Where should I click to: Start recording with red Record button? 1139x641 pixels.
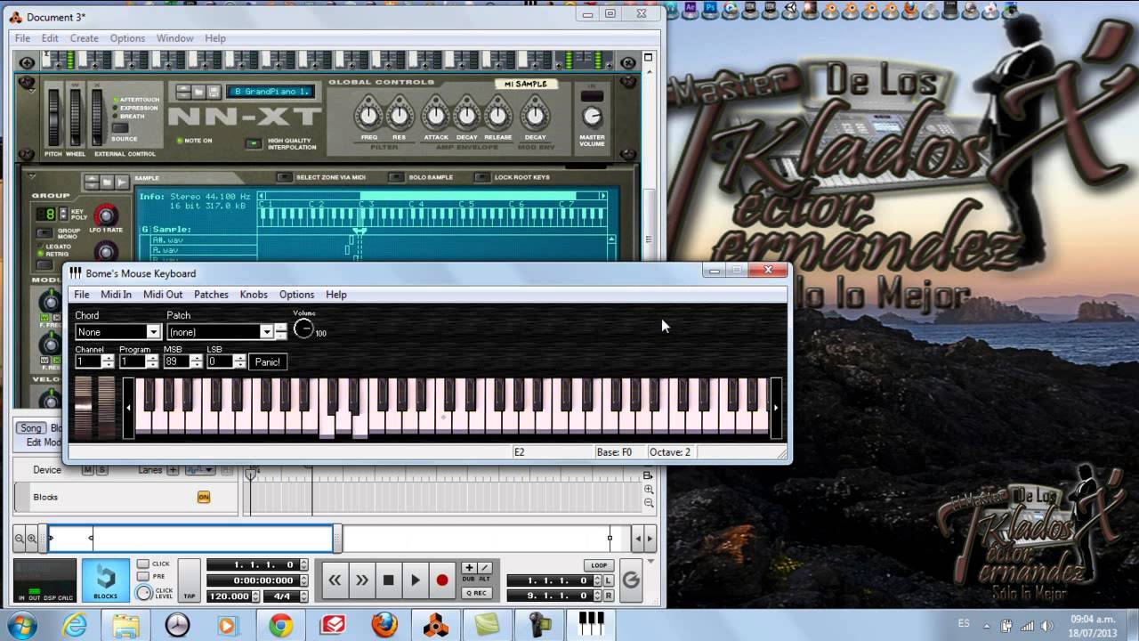[x=442, y=580]
